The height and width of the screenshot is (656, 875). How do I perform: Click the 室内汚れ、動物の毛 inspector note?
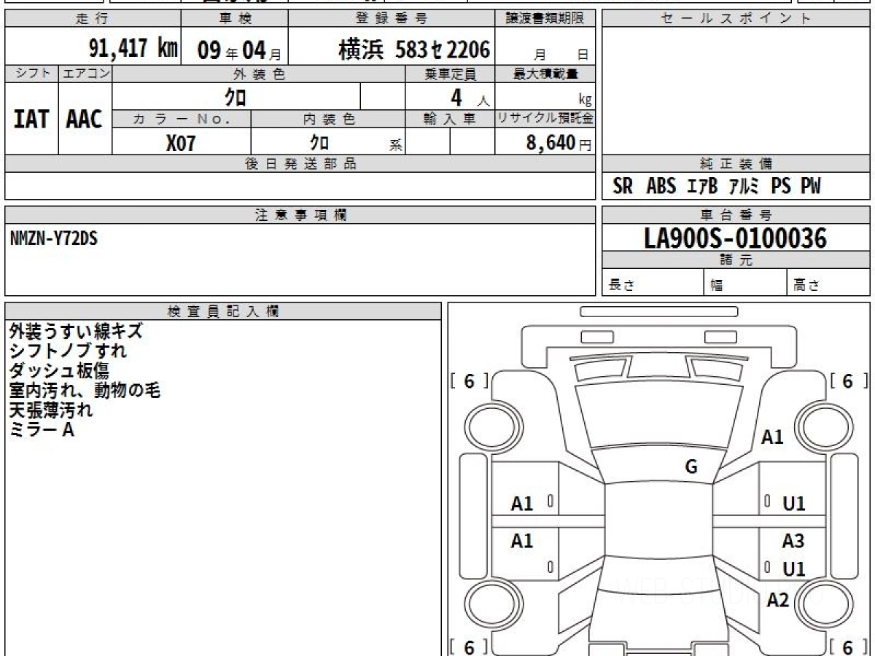coord(85,391)
